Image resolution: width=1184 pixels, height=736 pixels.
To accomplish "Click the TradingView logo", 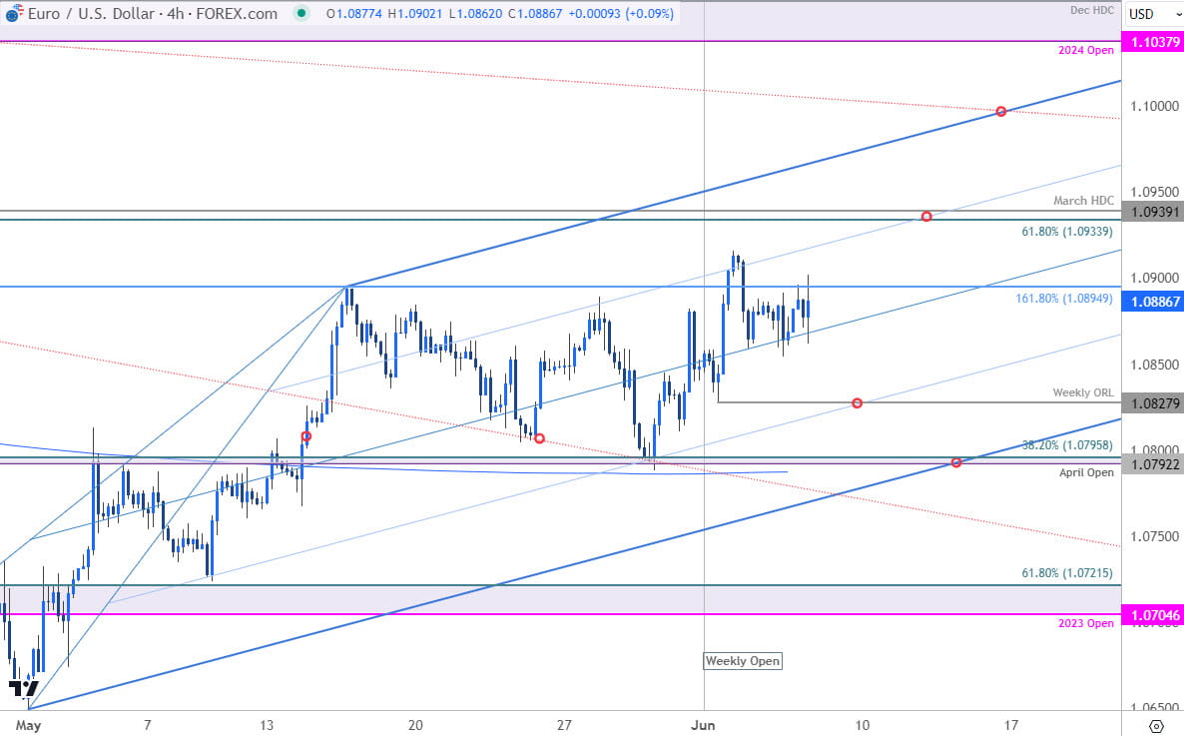I will (x=23, y=688).
